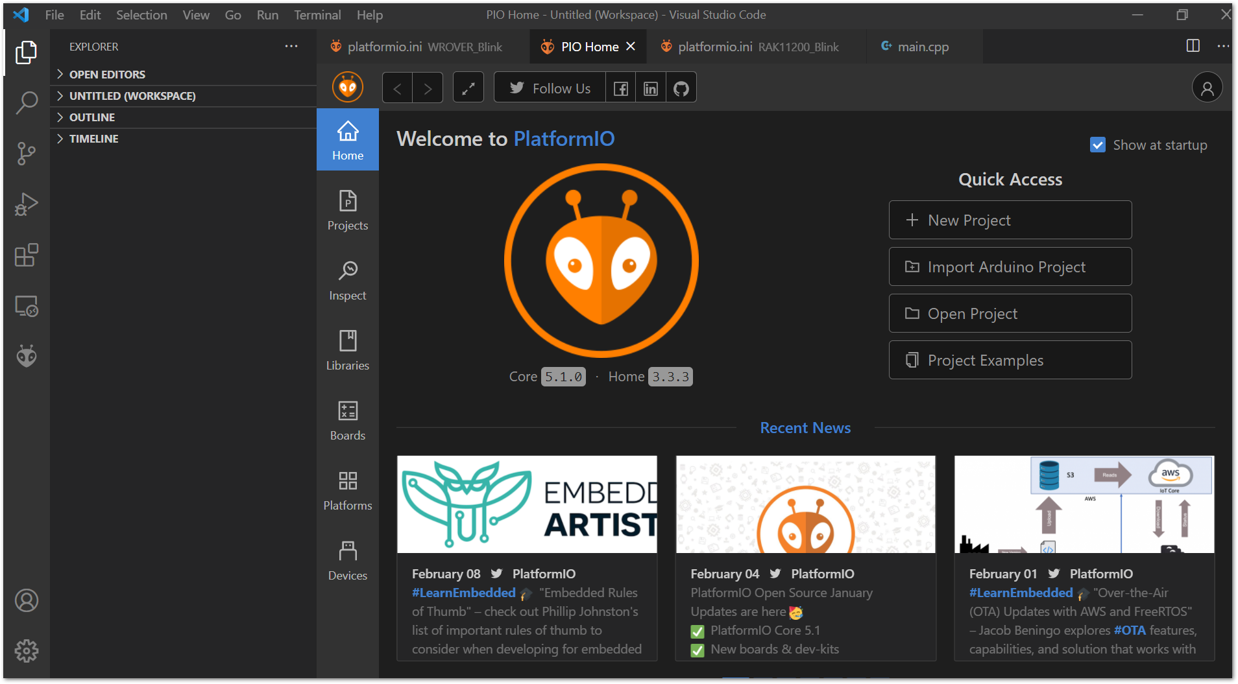
Task: Open the Explorer view in activity bar
Action: click(x=26, y=52)
